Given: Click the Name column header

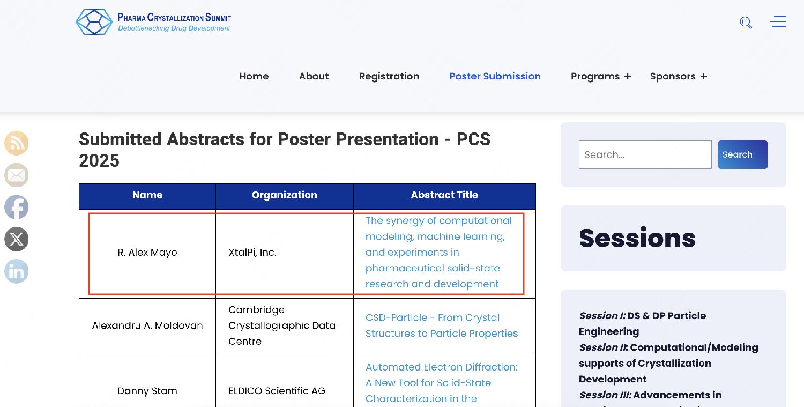Looking at the screenshot, I should [147, 195].
